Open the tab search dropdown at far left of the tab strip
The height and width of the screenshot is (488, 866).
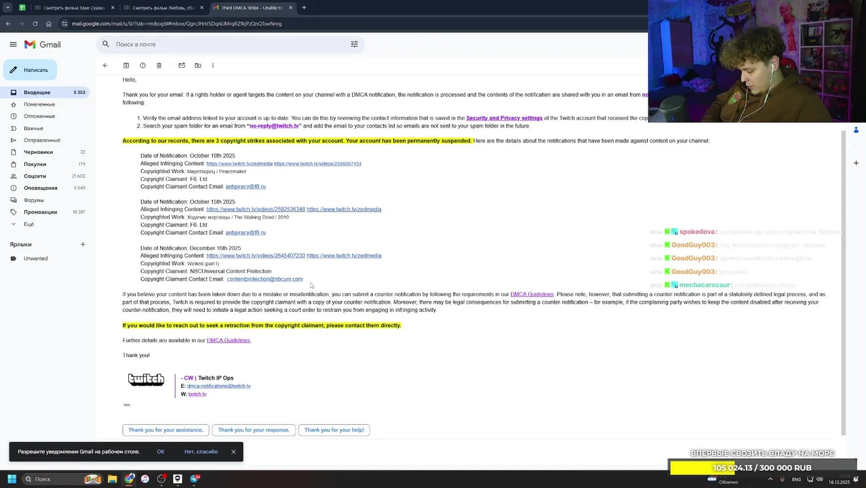7,7
